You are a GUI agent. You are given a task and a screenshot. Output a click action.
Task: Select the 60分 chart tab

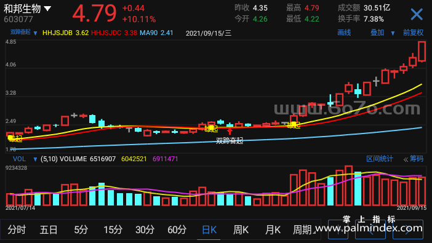click(x=177, y=229)
